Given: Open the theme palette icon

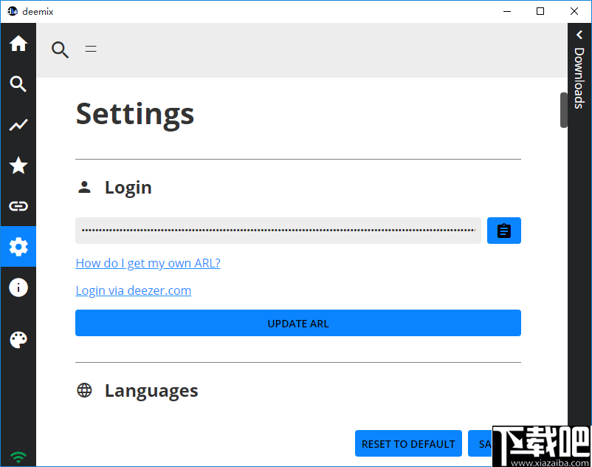Looking at the screenshot, I should coord(18,340).
